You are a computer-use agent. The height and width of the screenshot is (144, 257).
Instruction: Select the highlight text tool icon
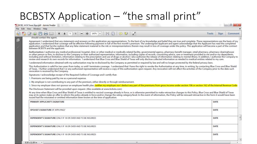(126, 34)
